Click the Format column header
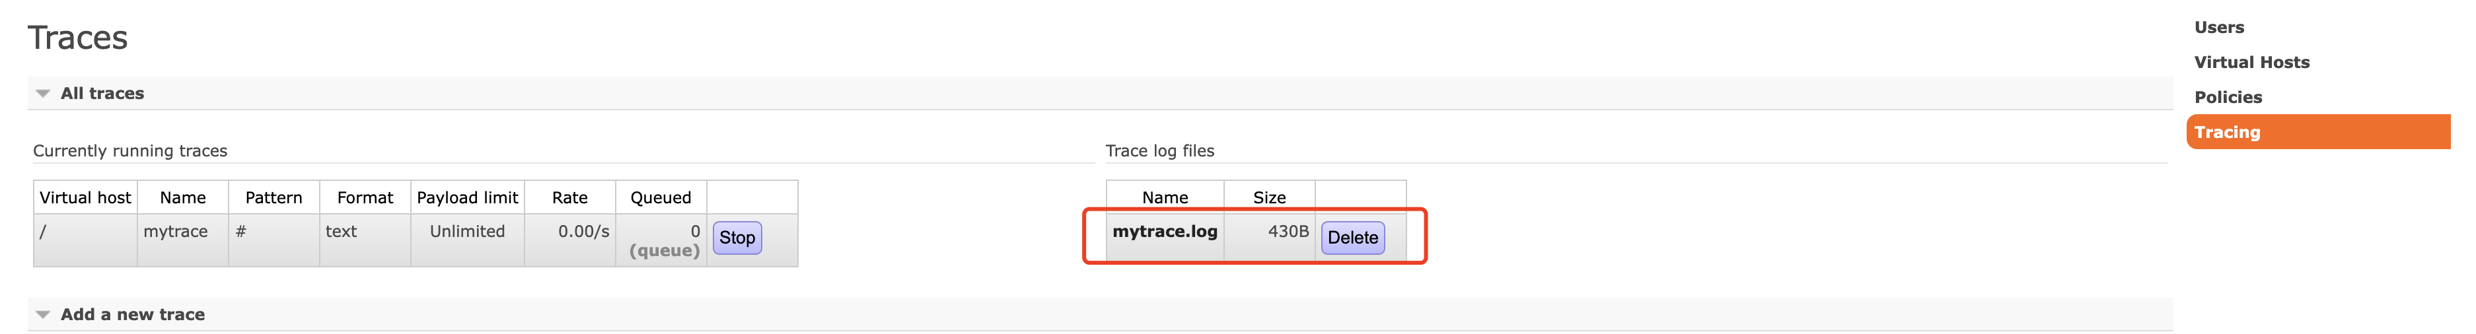Image resolution: width=2476 pixels, height=334 pixels. pyautogui.click(x=364, y=198)
